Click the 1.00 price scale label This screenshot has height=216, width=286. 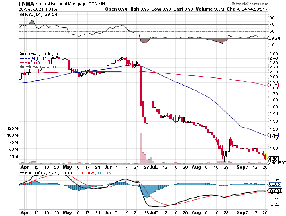tap(274, 148)
